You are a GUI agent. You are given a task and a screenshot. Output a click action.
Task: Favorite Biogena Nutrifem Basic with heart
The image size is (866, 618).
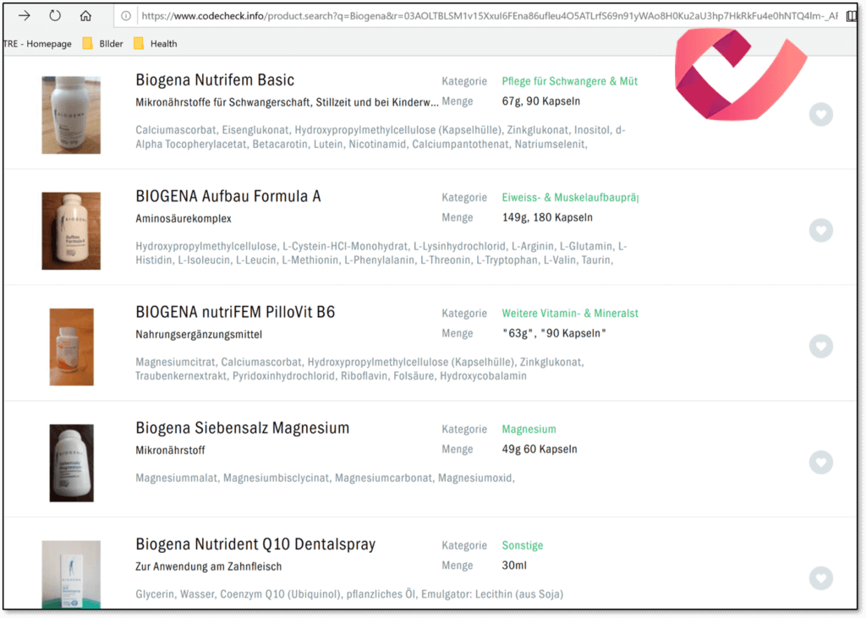point(820,114)
